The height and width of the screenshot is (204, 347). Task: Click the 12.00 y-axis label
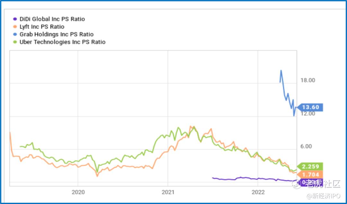coord(307,114)
